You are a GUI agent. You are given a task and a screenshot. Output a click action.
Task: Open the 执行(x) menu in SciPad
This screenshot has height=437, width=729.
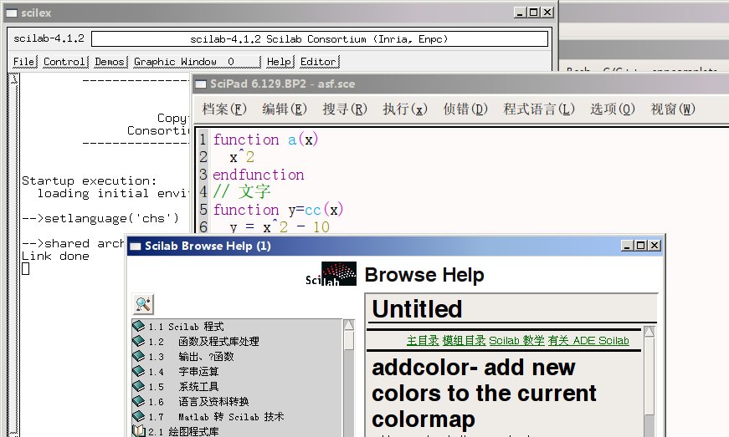tap(405, 109)
